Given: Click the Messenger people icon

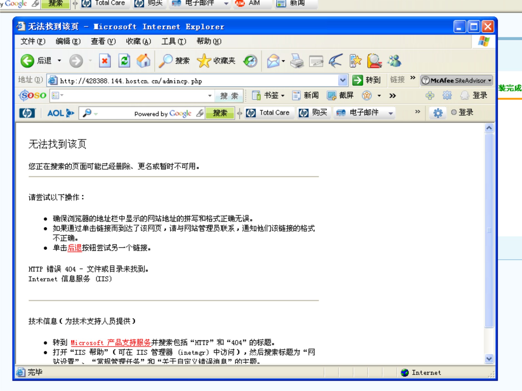Looking at the screenshot, I should (x=395, y=61).
